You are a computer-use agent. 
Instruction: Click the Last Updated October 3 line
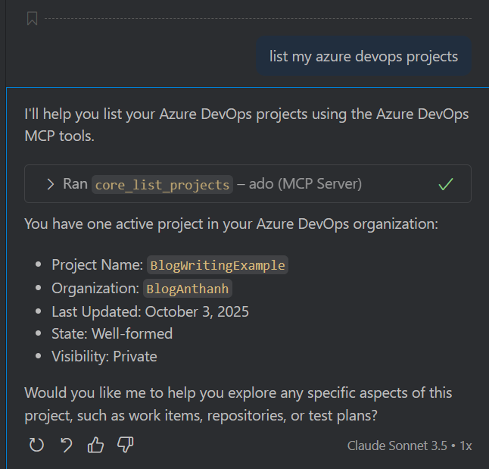(x=150, y=311)
